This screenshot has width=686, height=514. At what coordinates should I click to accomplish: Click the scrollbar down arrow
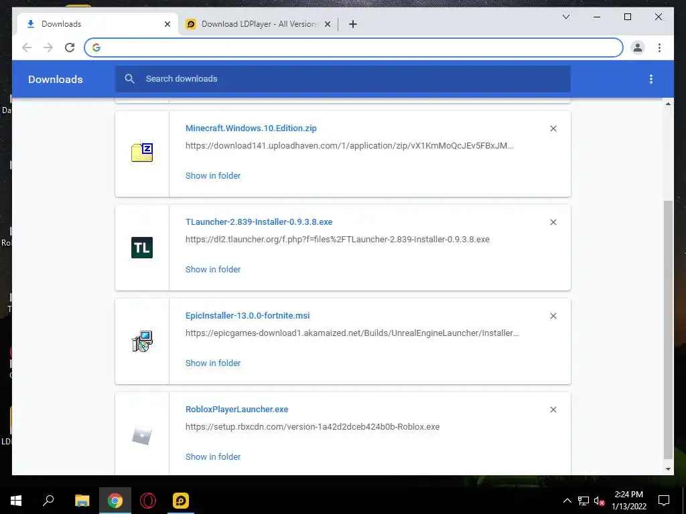[668, 469]
